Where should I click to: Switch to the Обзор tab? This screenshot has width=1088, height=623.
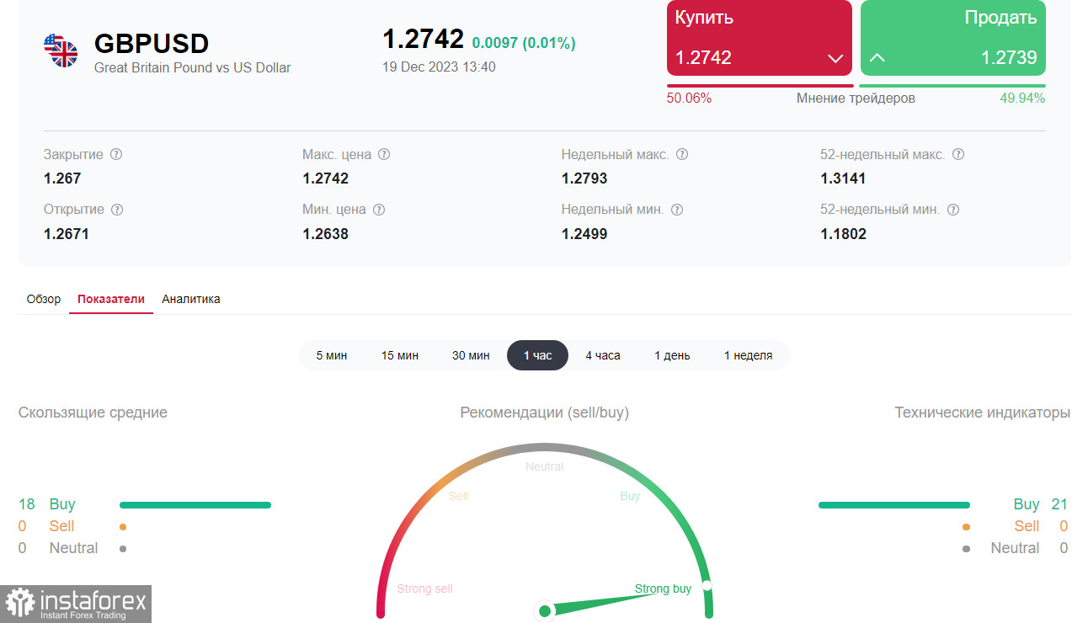[44, 299]
